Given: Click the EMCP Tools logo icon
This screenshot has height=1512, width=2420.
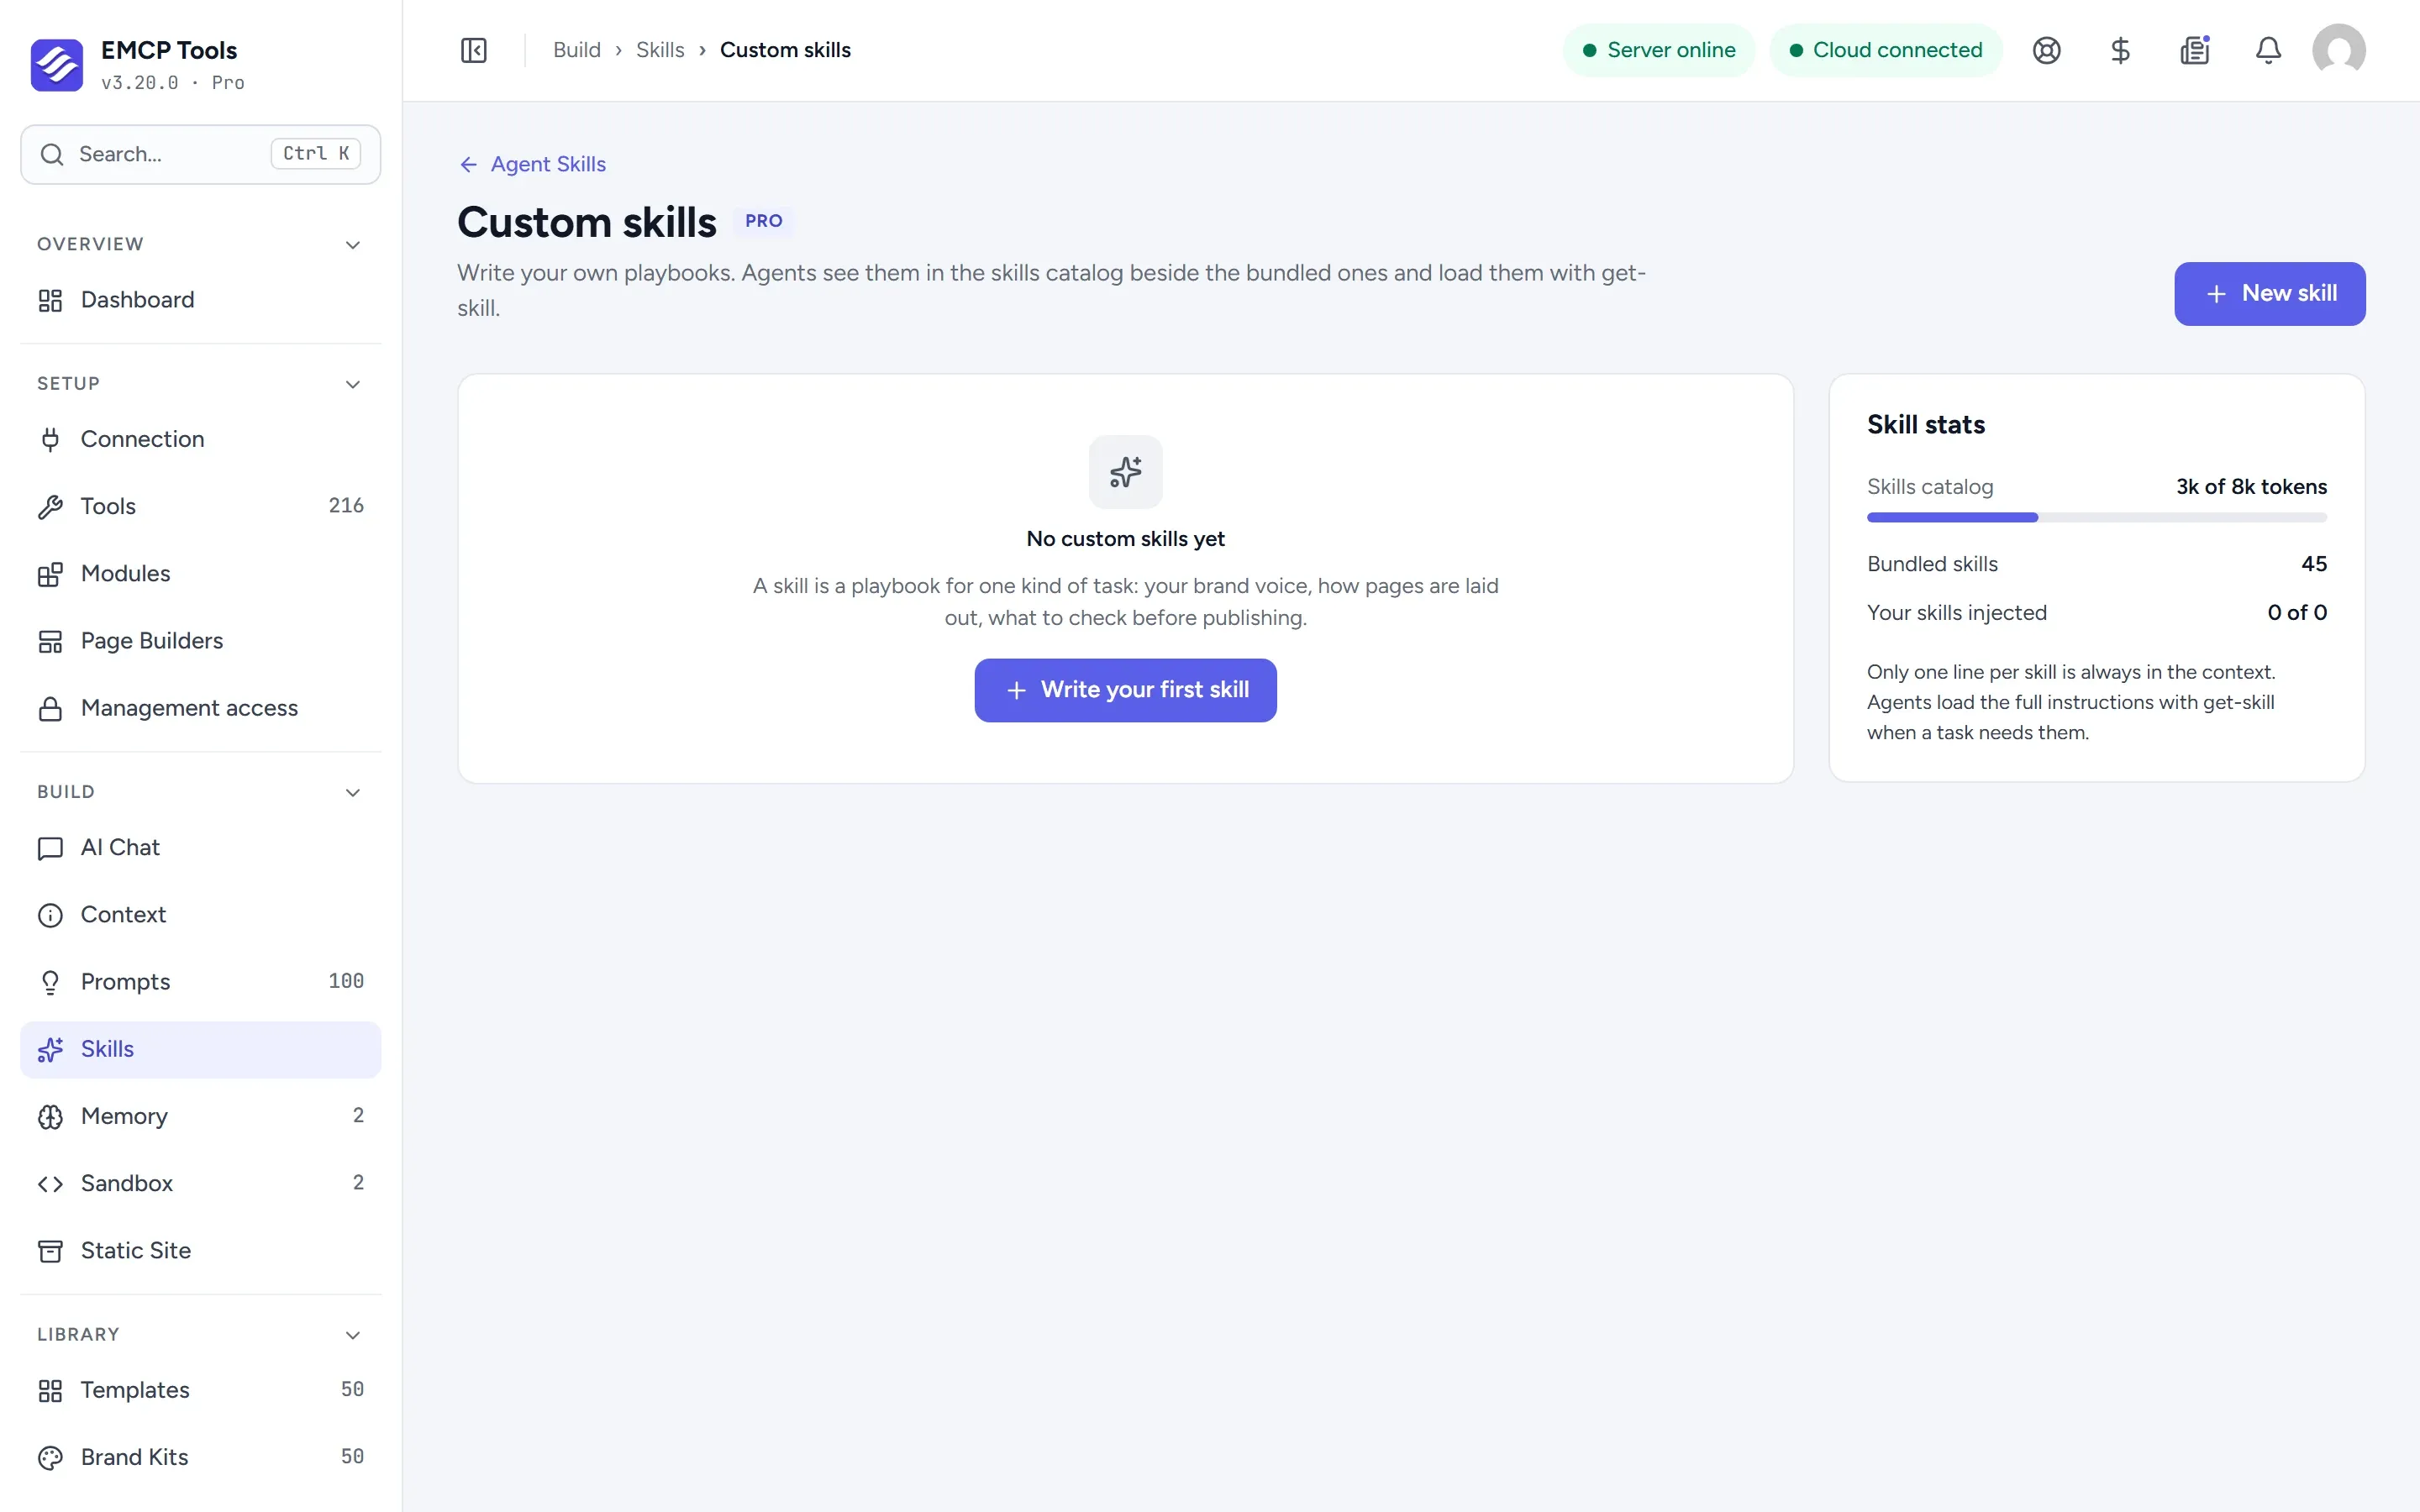Looking at the screenshot, I should 57,65.
